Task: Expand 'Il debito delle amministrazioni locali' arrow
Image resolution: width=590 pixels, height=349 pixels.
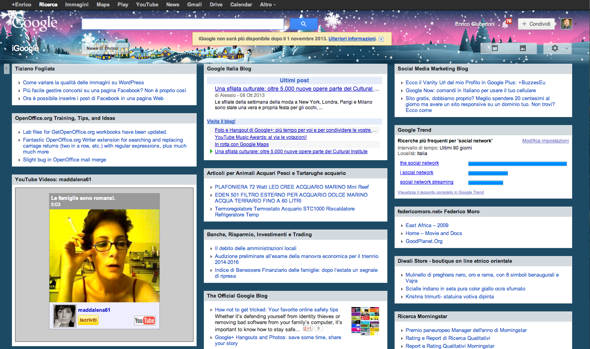Action: pos(211,249)
